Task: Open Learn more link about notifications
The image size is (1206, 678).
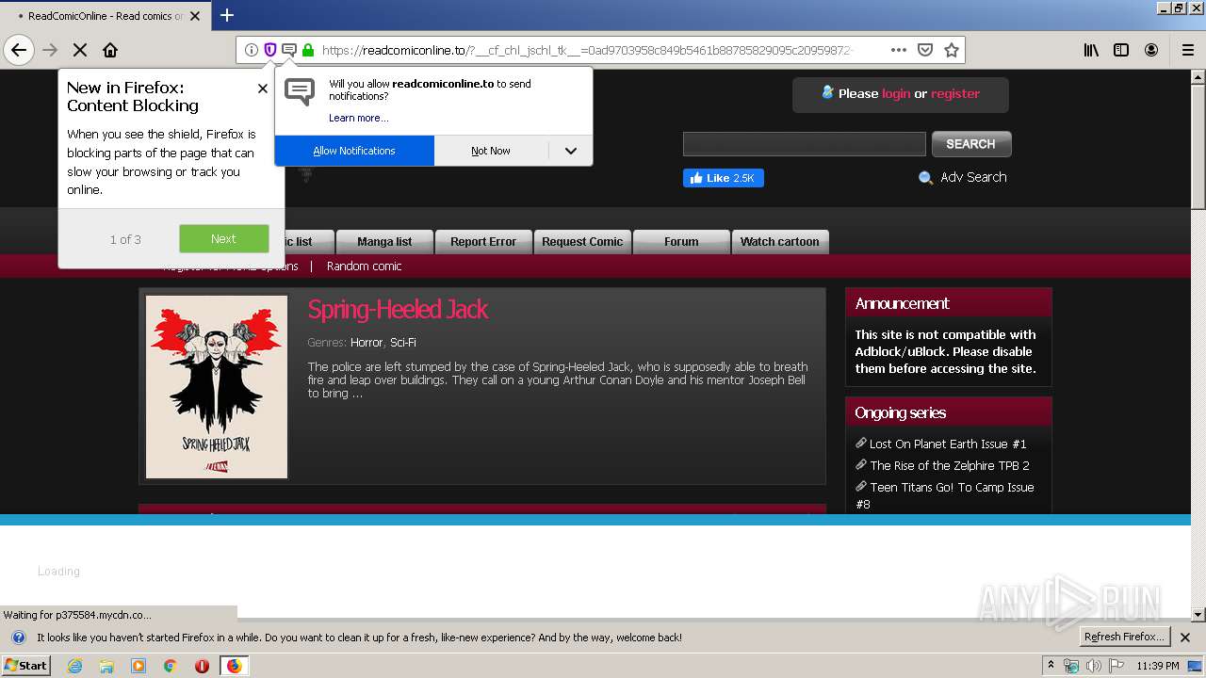Action: (x=358, y=118)
